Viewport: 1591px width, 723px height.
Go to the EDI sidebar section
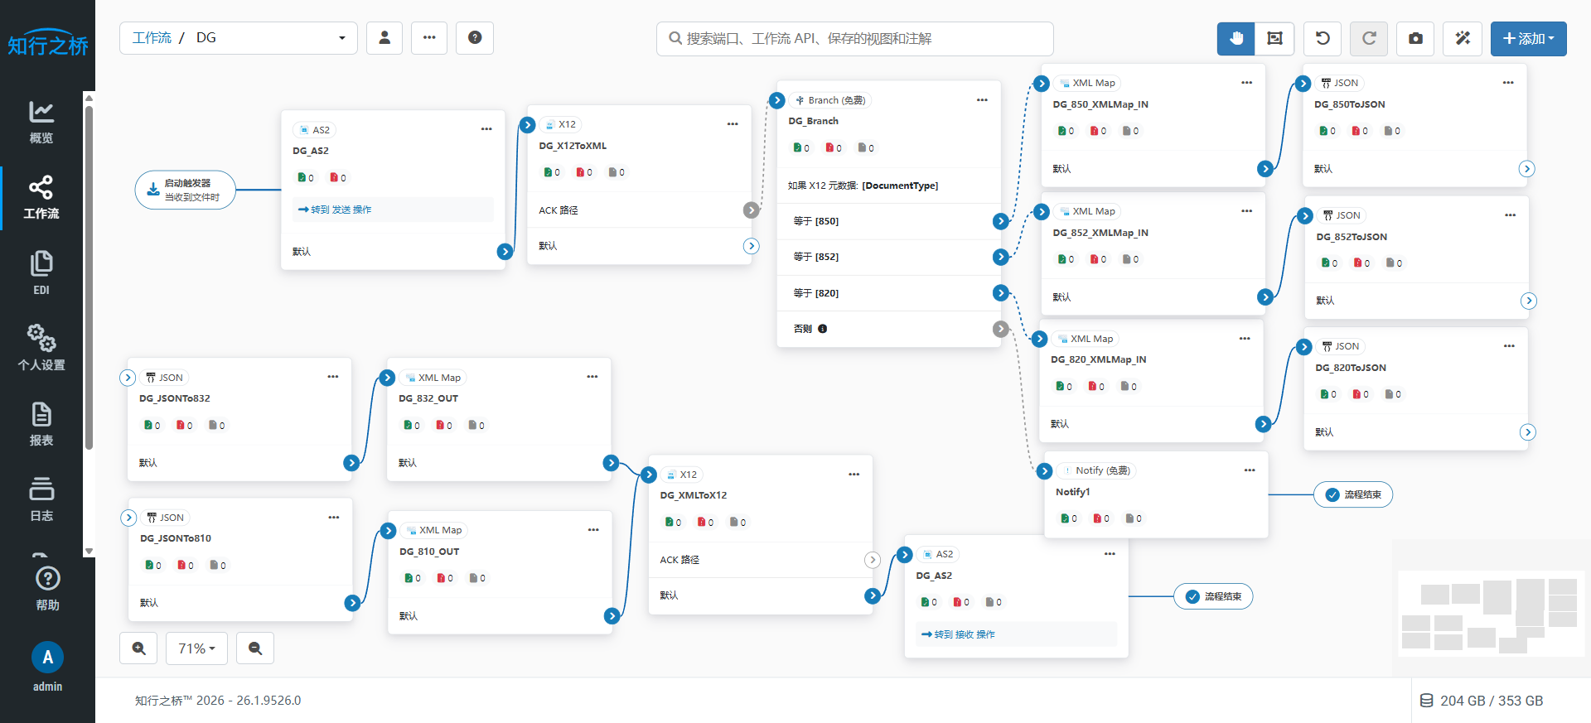tap(41, 272)
